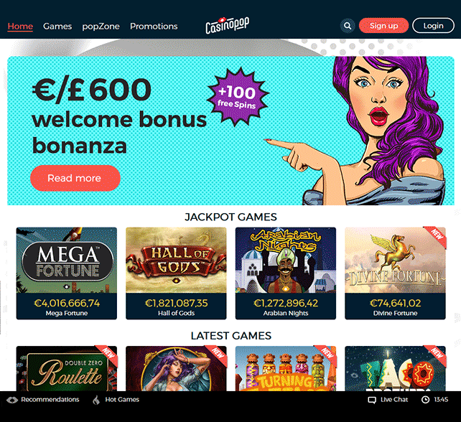Viewport: 461px width, 422px height.
Task: Open the Taco Brothers game thumbnail
Action: pyautogui.click(x=395, y=368)
